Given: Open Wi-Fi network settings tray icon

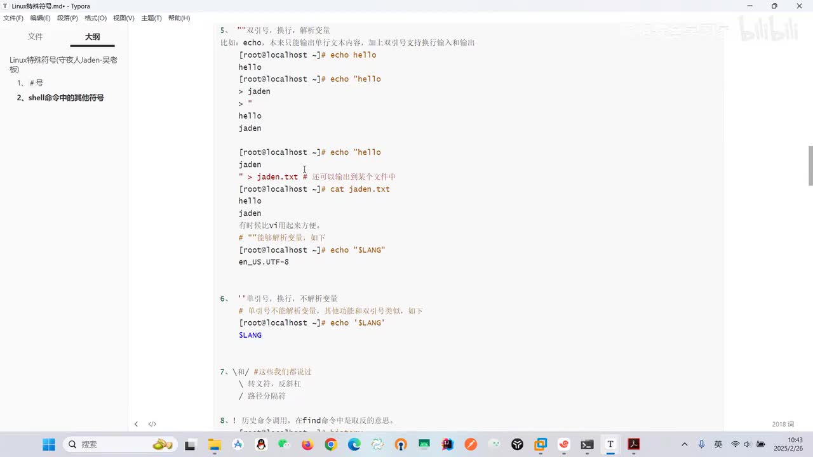Looking at the screenshot, I should tap(735, 444).
